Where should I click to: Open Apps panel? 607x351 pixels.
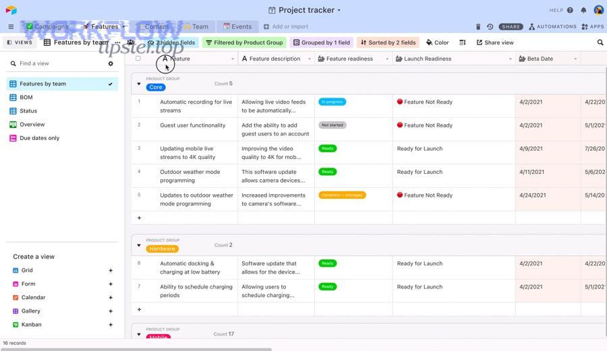click(593, 27)
